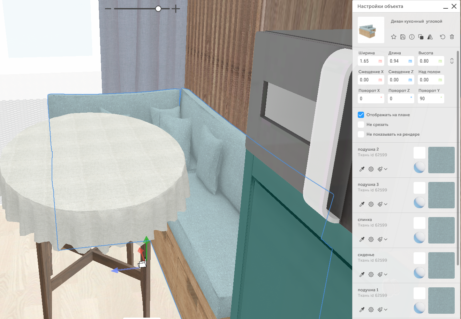Click the Поворот X input field
The width and height of the screenshot is (461, 319).
click(x=371, y=98)
